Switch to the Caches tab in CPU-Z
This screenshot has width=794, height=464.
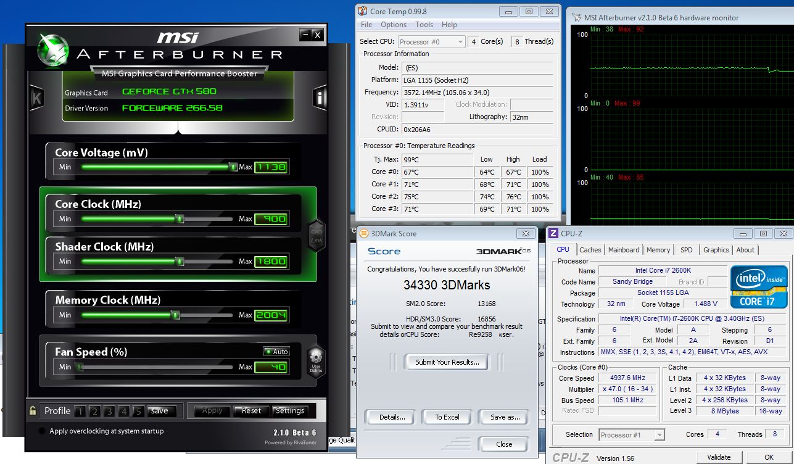pos(590,250)
